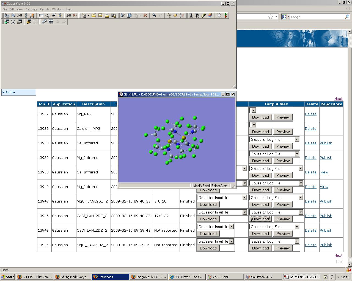Viewport: 352px width, 281px height.
Task: Click the Windows Start button
Action: (8, 277)
